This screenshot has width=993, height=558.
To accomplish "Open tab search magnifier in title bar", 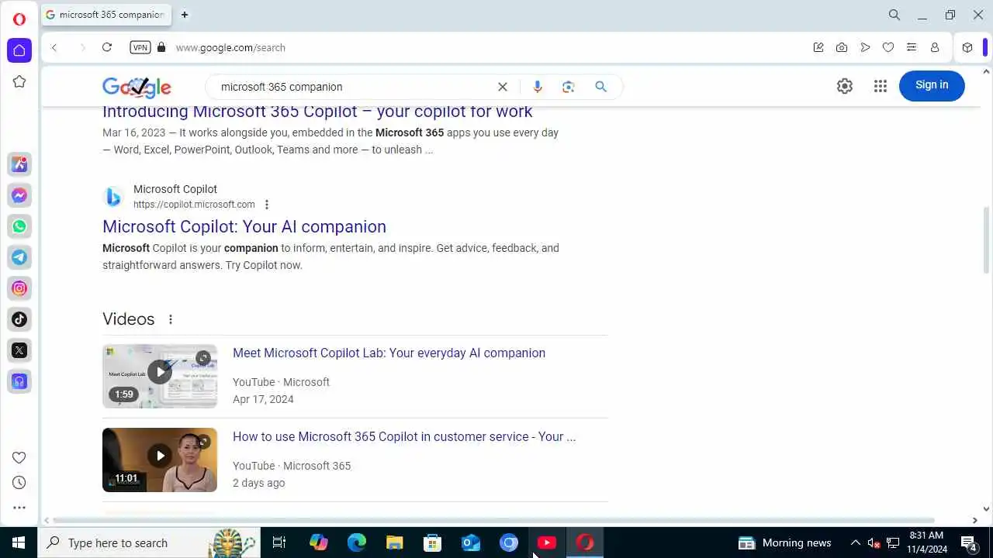I will point(894,15).
